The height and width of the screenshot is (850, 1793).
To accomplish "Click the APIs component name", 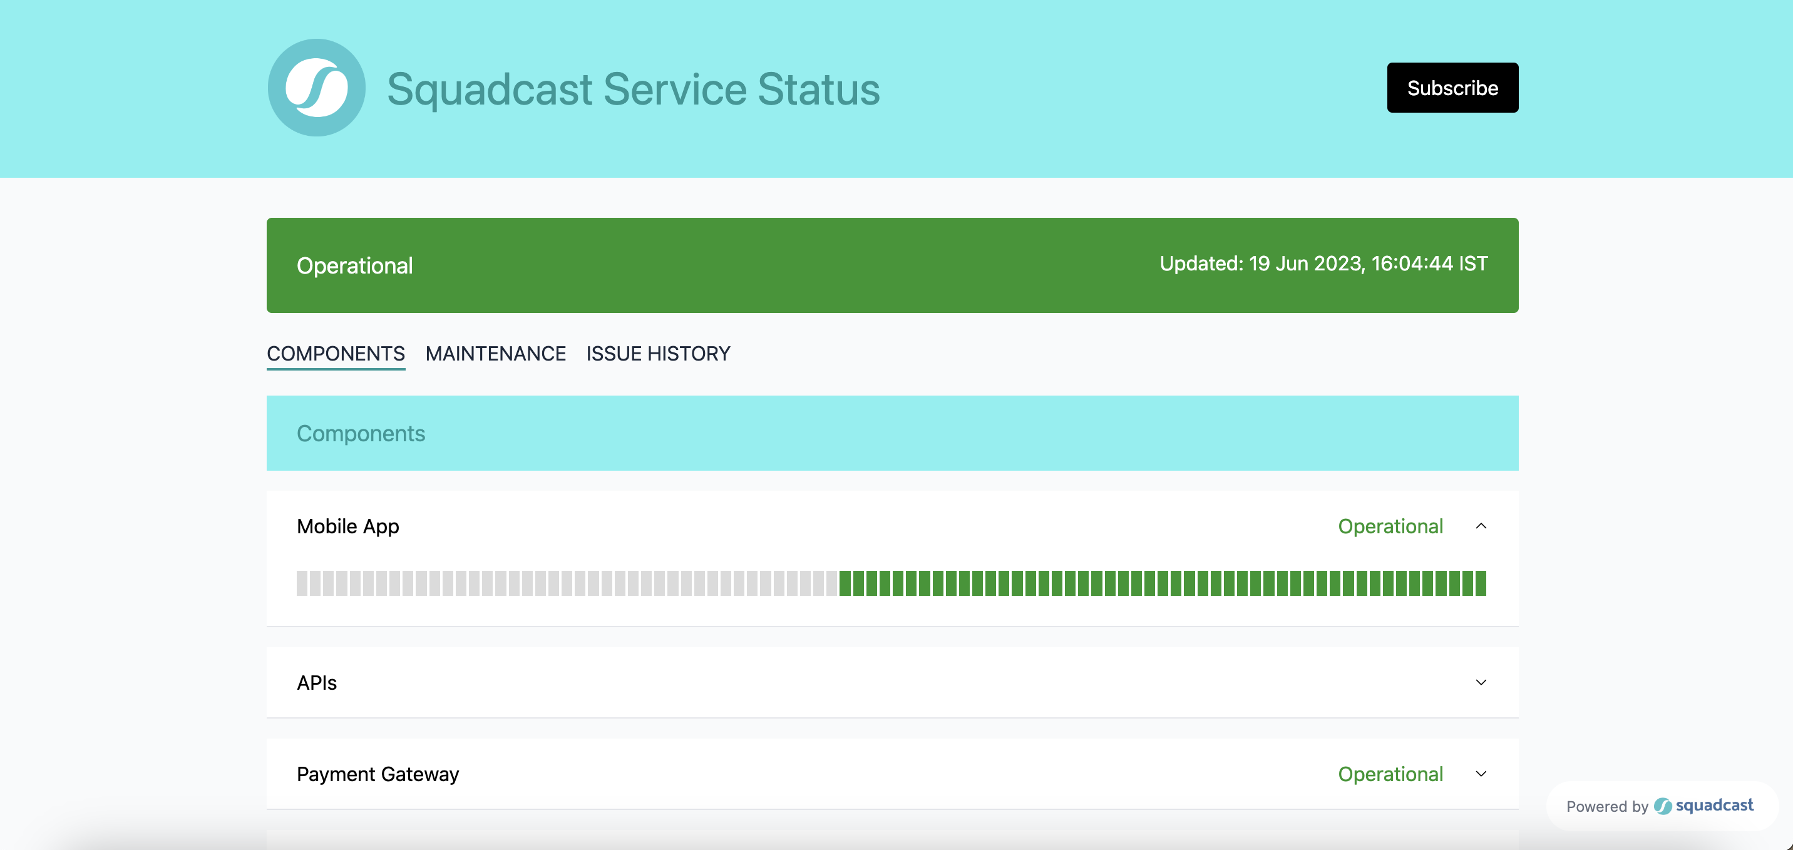I will 317,683.
